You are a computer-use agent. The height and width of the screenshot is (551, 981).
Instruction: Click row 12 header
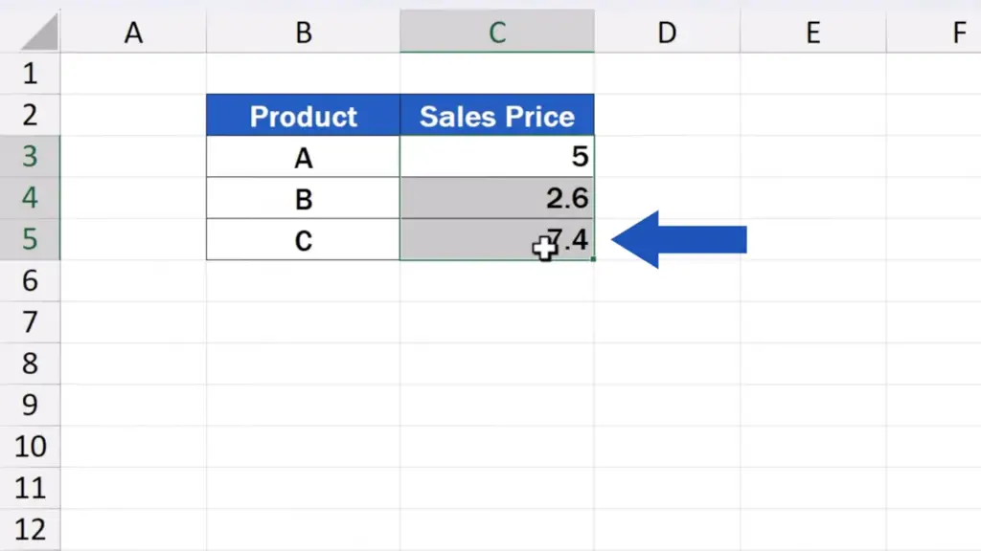coord(30,530)
